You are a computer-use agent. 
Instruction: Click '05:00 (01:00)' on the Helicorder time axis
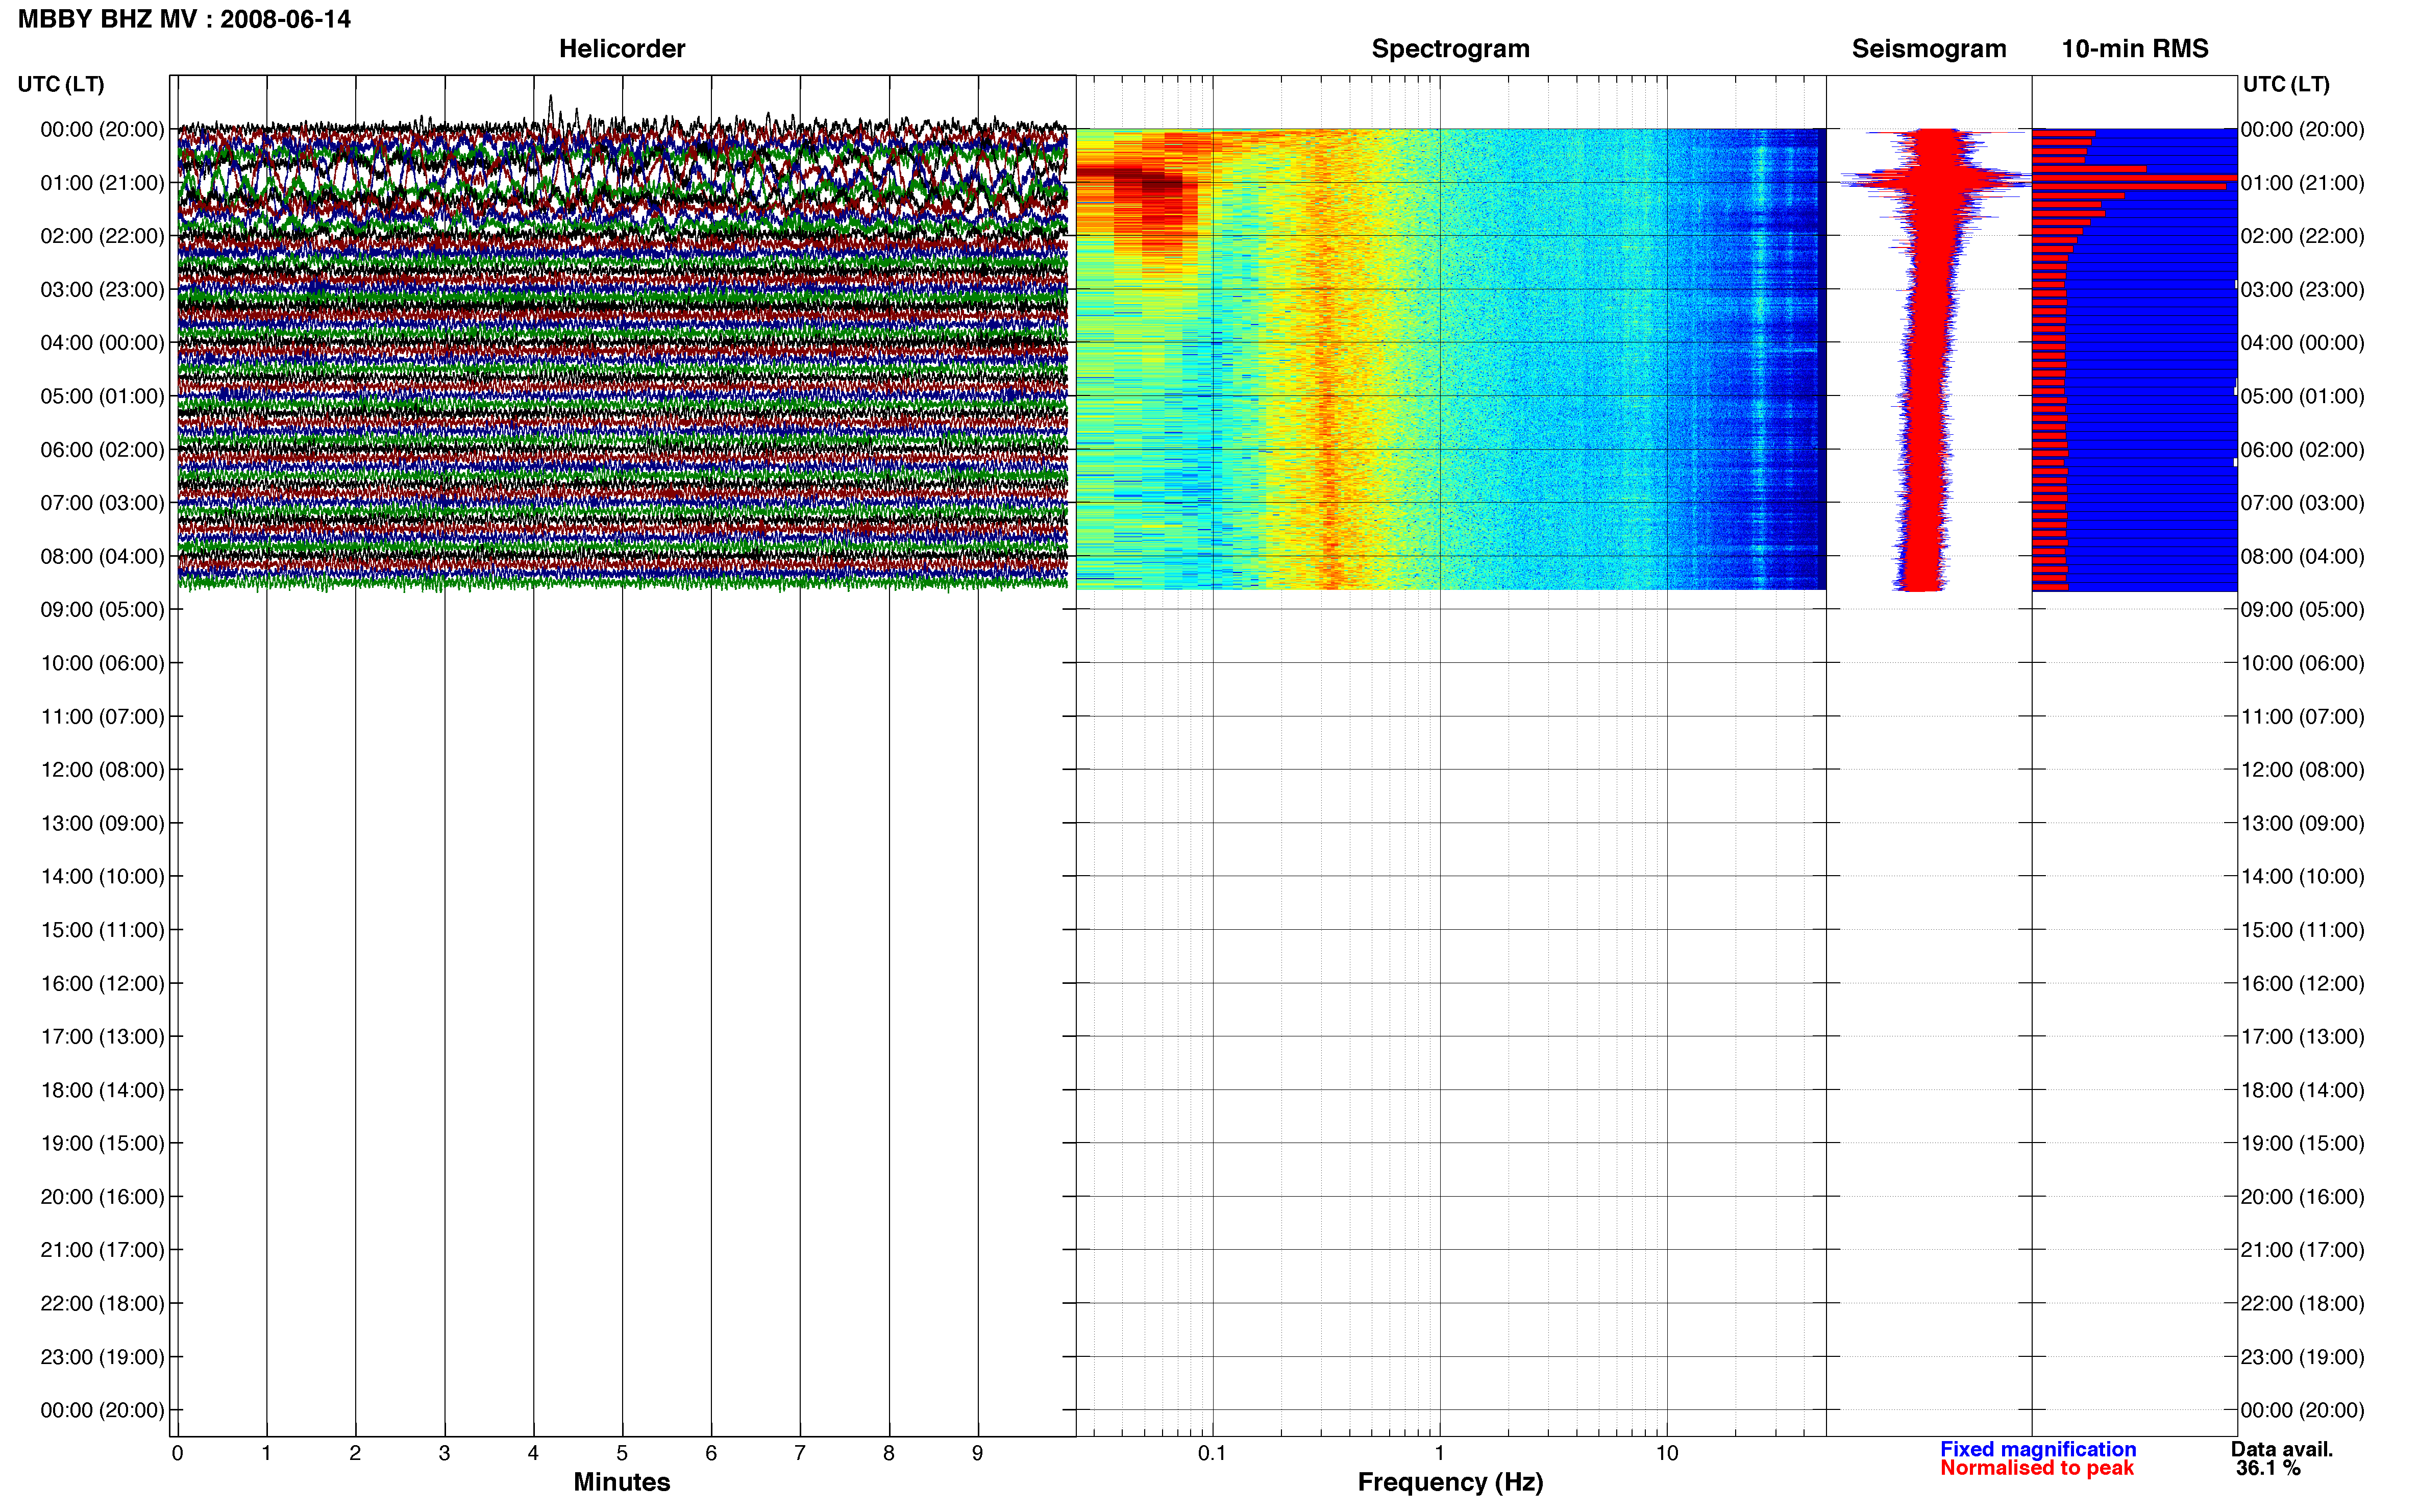(x=102, y=396)
